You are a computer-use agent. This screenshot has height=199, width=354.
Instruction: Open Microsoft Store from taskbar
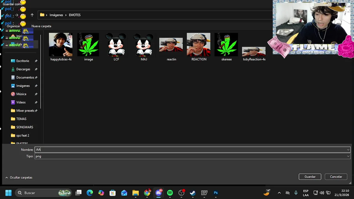(x=113, y=193)
